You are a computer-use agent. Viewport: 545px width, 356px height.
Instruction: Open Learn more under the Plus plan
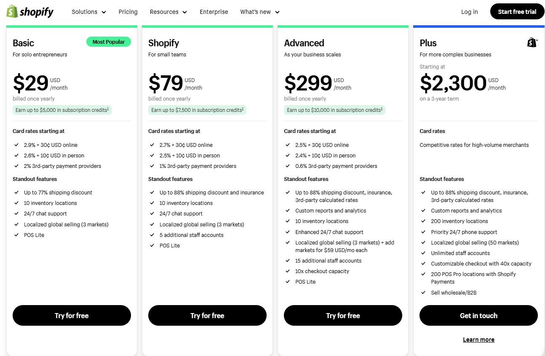click(478, 339)
